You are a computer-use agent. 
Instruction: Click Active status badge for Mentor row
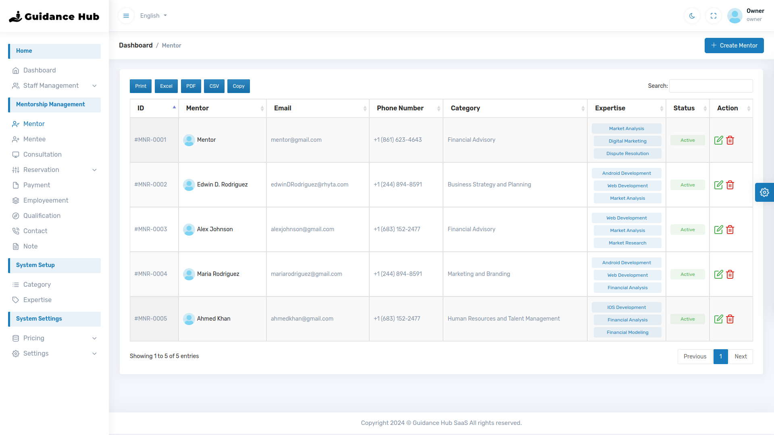point(687,140)
